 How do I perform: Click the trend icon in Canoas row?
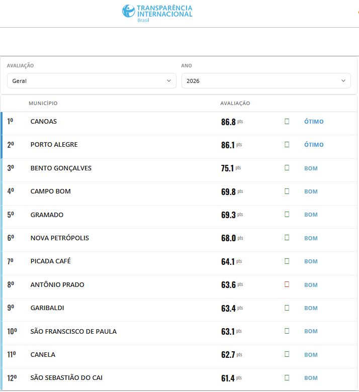tap(287, 121)
